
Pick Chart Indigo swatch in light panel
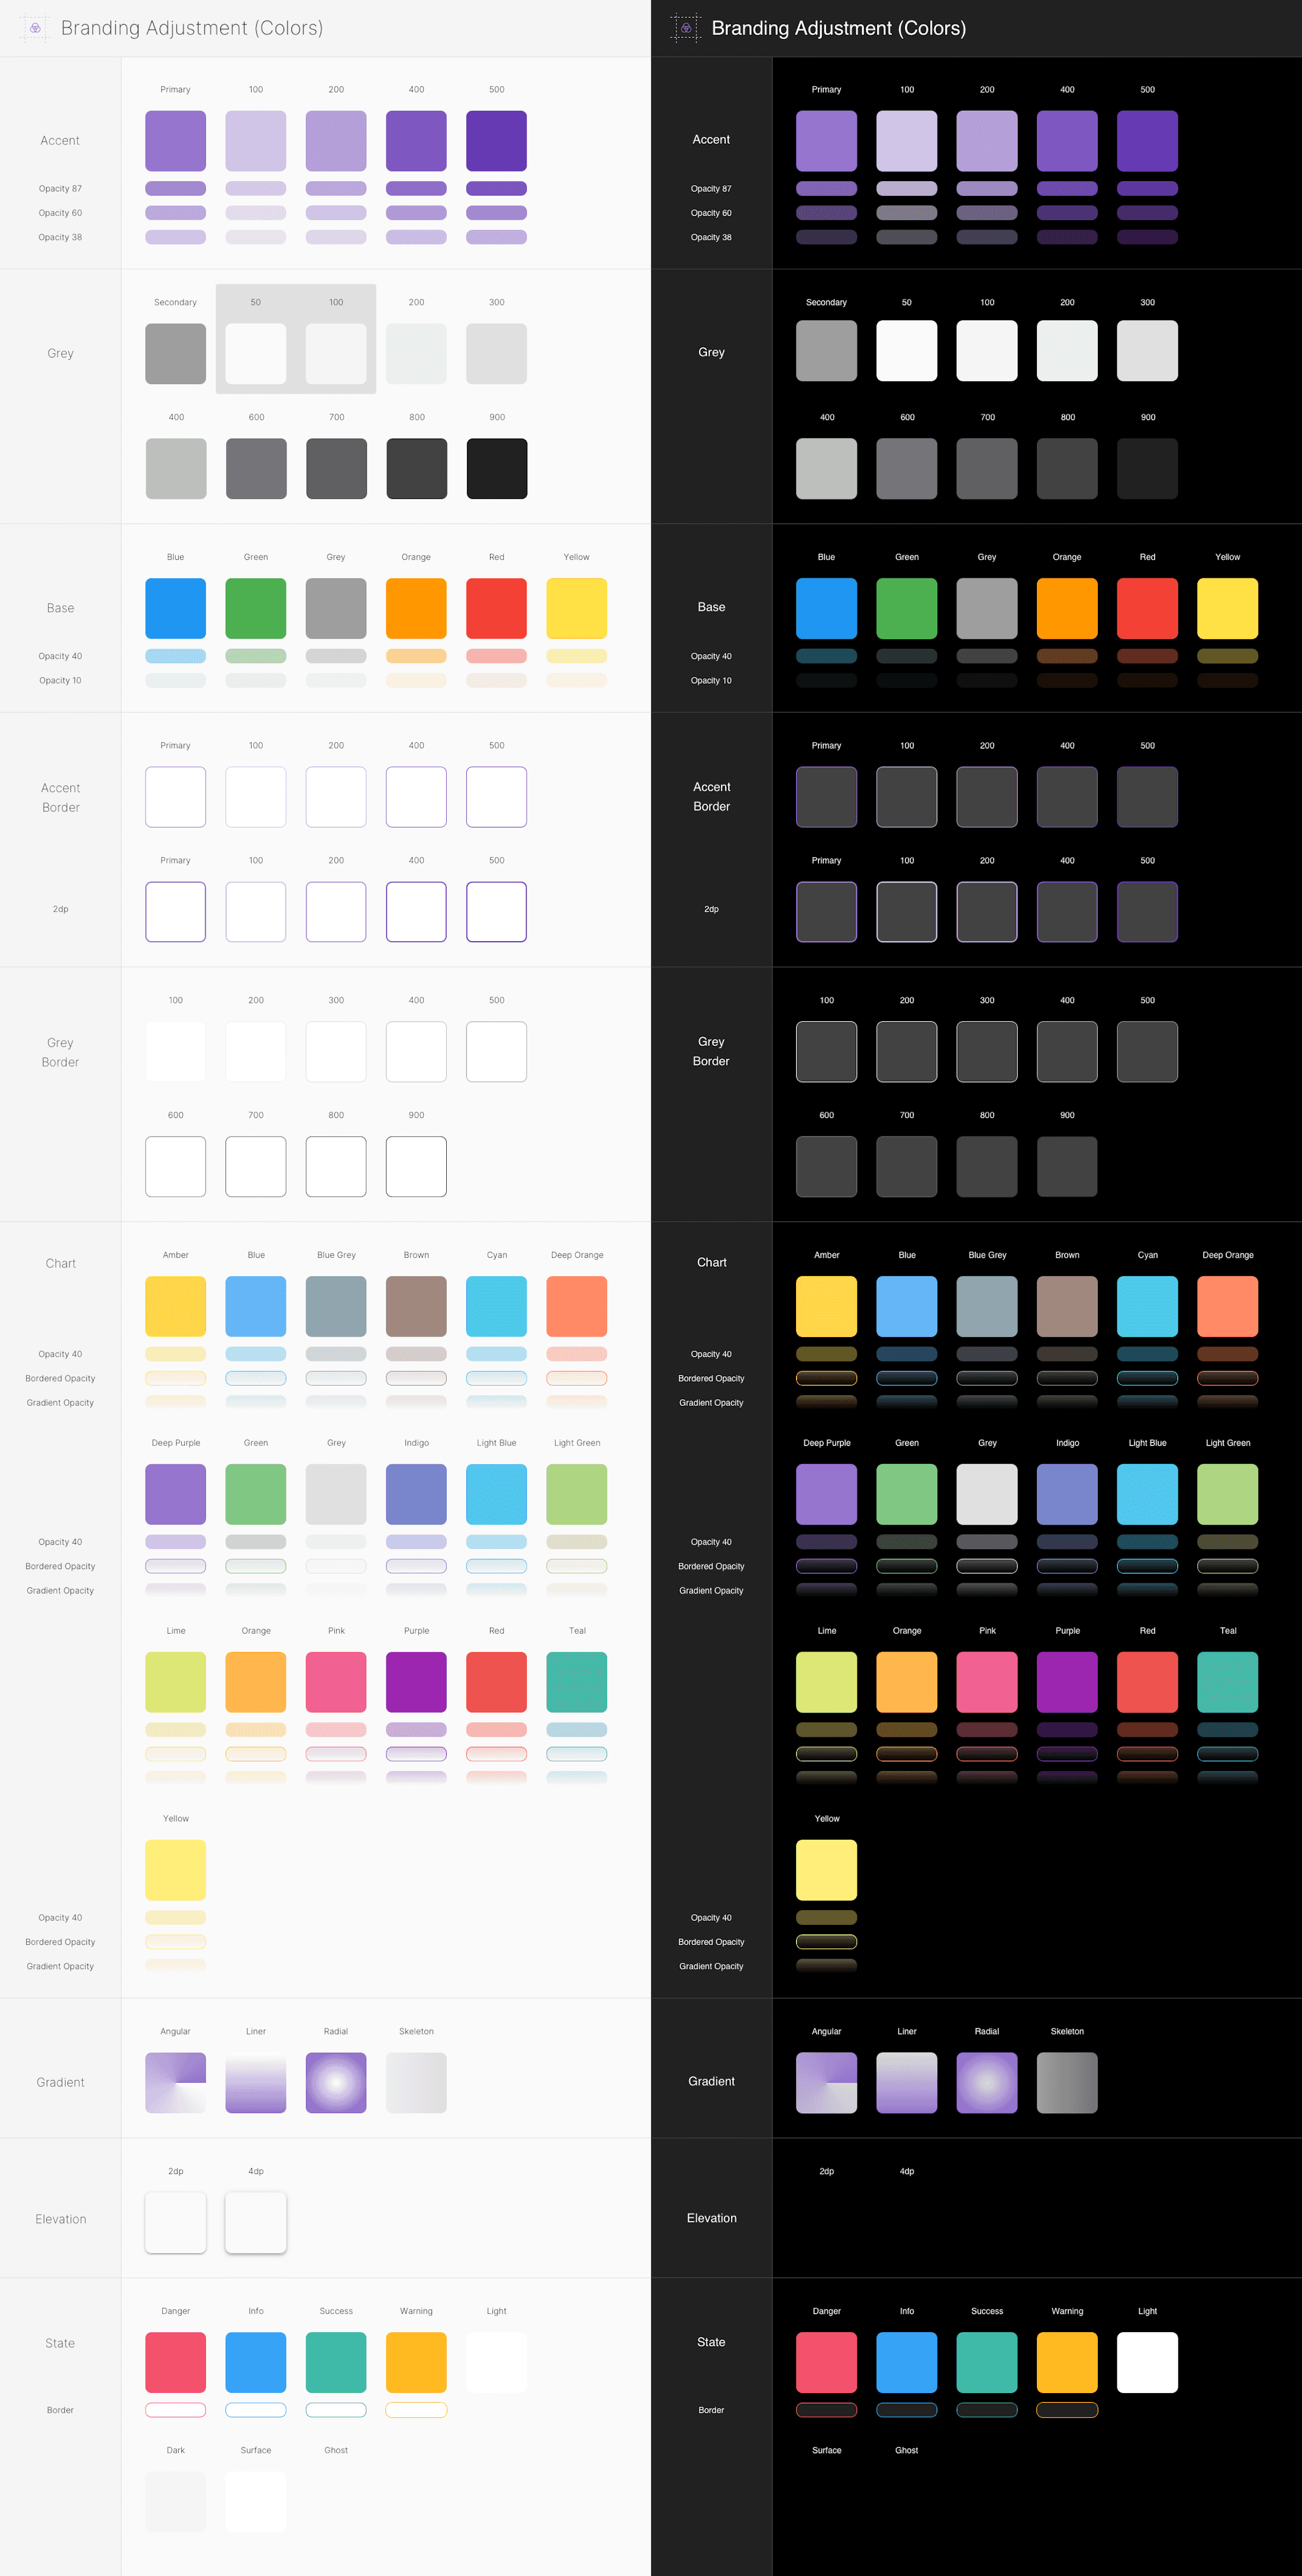(416, 1494)
